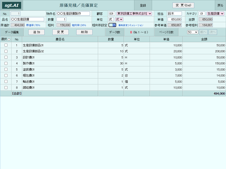Click the 変更 data edit button

click(x=60, y=32)
